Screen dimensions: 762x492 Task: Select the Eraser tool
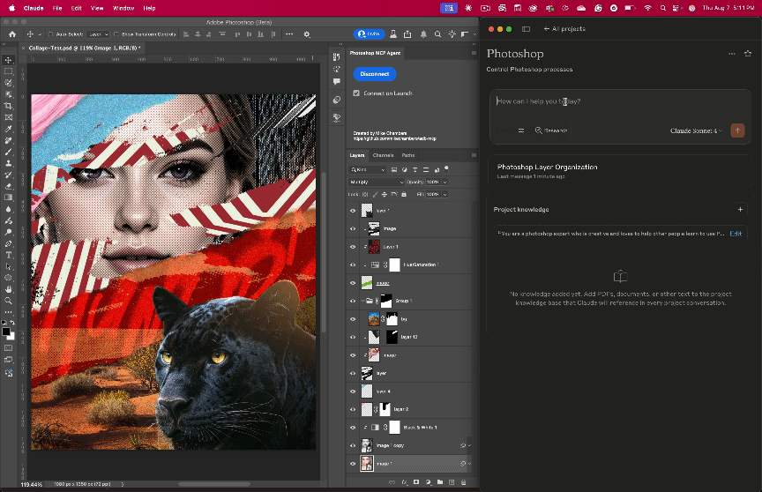pyautogui.click(x=8, y=186)
